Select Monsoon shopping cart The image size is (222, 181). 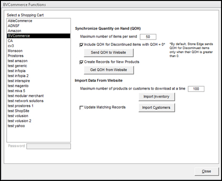pyautogui.click(x=39, y=51)
